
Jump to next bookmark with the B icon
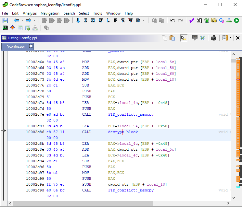(138, 20)
